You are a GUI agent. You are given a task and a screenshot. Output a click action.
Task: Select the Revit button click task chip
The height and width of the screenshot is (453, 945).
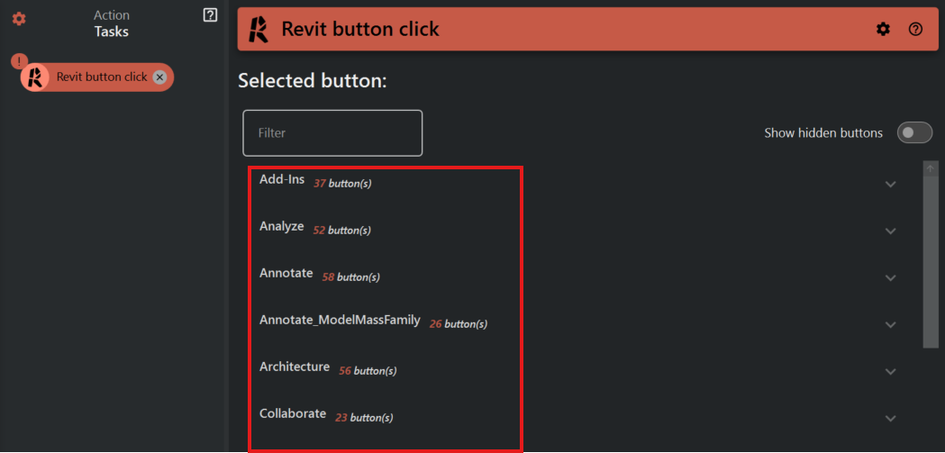click(x=97, y=77)
